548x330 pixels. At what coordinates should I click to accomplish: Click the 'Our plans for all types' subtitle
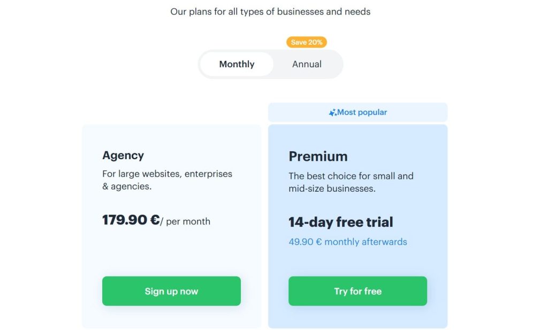coord(270,11)
